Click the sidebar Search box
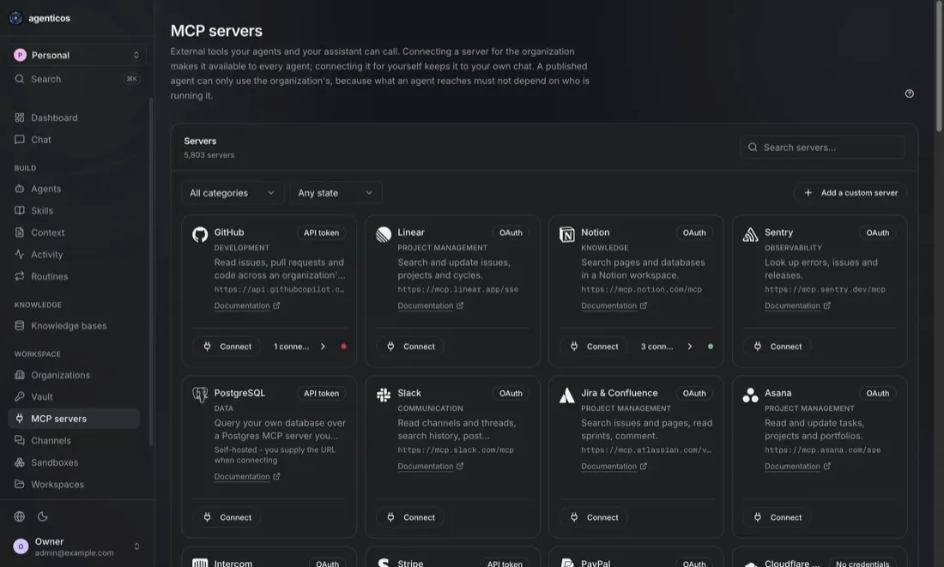Viewport: 944px width, 567px height. click(77, 79)
